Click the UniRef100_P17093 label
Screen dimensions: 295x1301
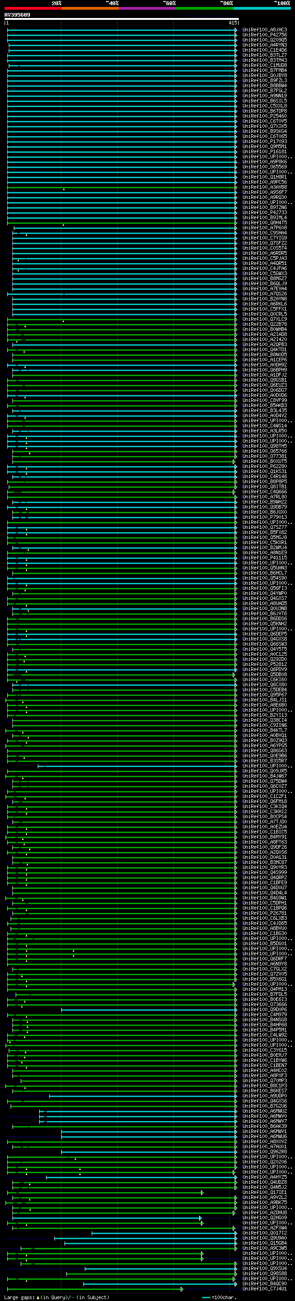(264, 141)
